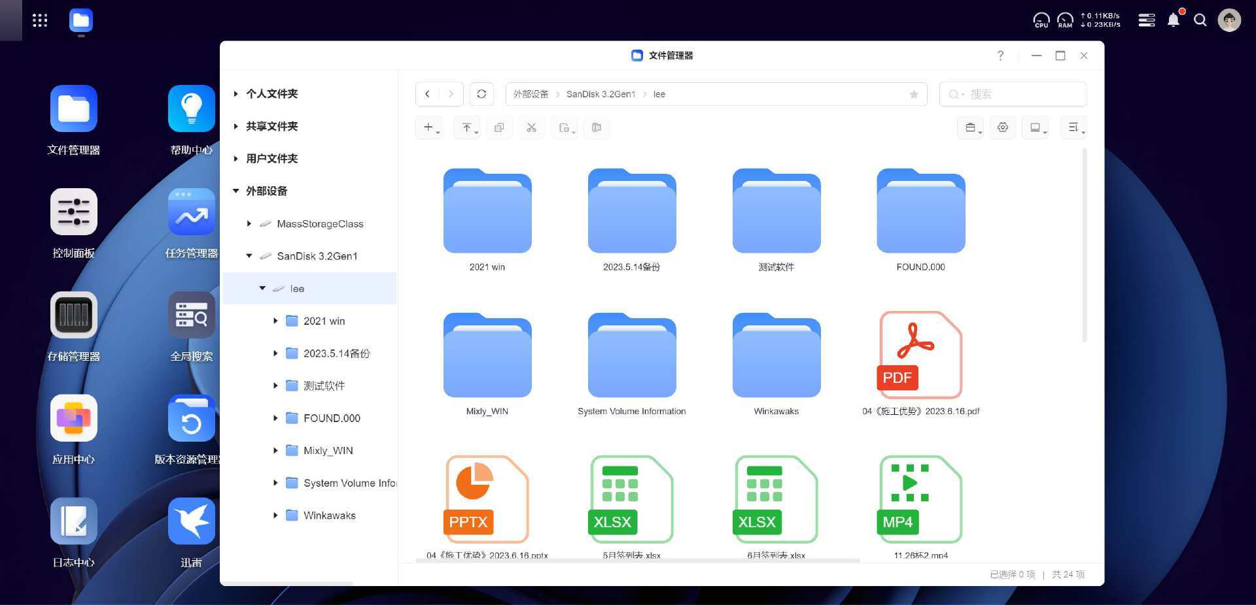This screenshot has width=1256, height=605.
Task: Open the view mode dropdown
Action: pyautogui.click(x=1036, y=127)
